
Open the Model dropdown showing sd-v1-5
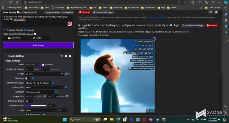(x=44, y=74)
